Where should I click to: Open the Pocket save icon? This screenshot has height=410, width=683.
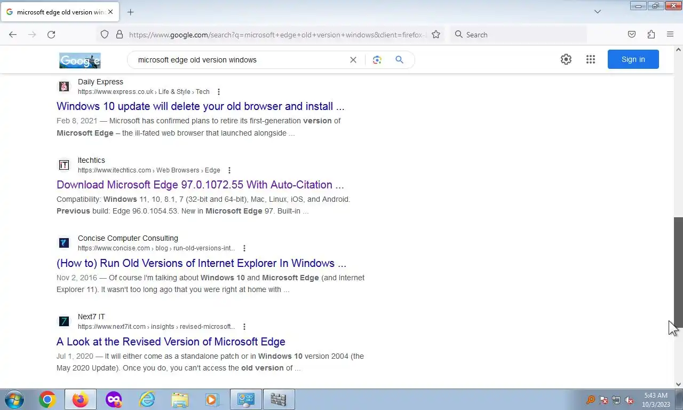[x=632, y=34]
